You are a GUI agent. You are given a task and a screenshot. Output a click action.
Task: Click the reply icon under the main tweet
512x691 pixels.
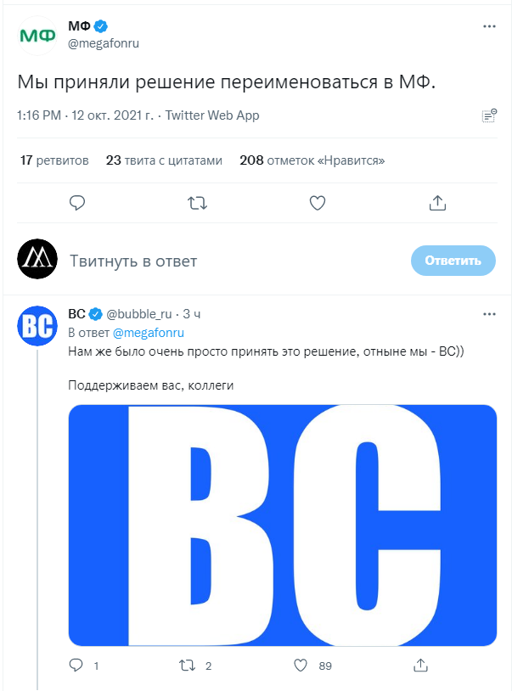click(x=77, y=203)
